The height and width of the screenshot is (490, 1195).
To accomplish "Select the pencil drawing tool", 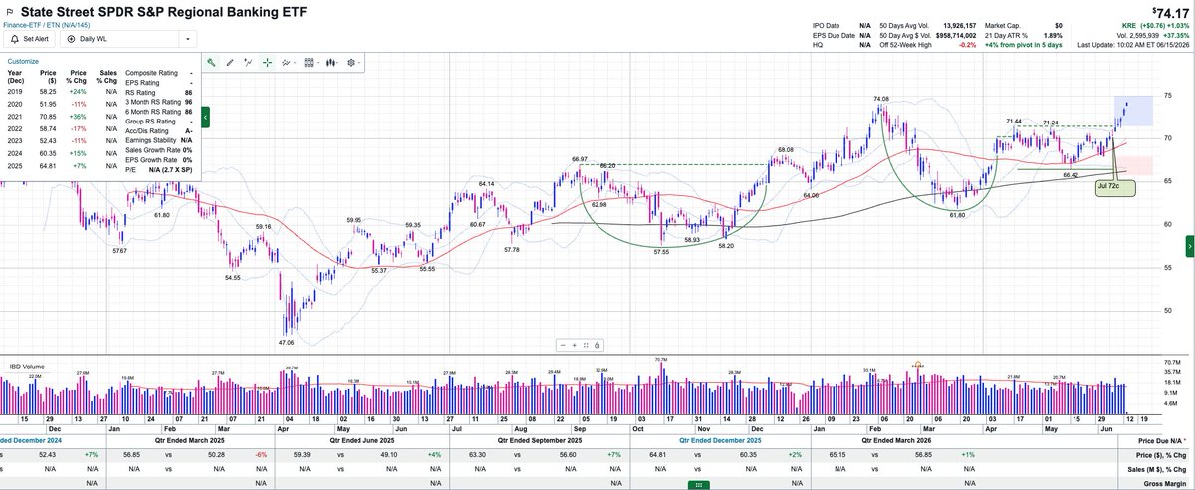I will coord(230,62).
